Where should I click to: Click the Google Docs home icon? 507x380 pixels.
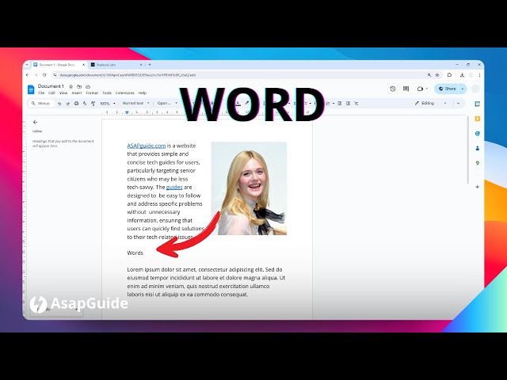(x=31, y=89)
